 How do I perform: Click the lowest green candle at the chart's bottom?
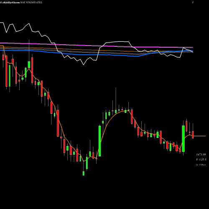(x=84, y=173)
